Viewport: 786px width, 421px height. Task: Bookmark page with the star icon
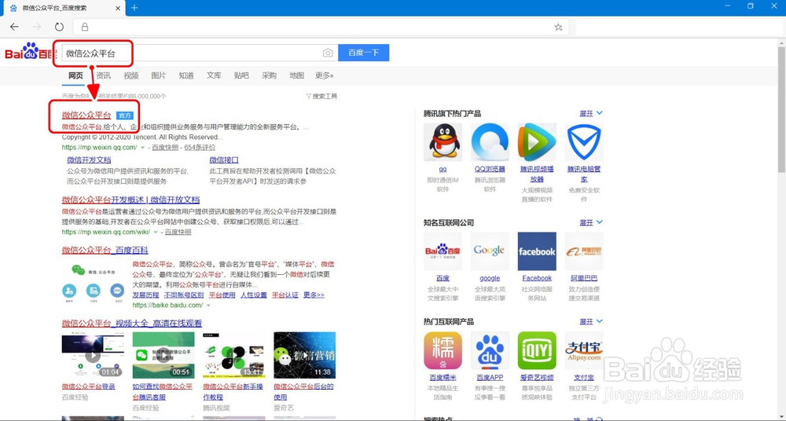point(558,27)
